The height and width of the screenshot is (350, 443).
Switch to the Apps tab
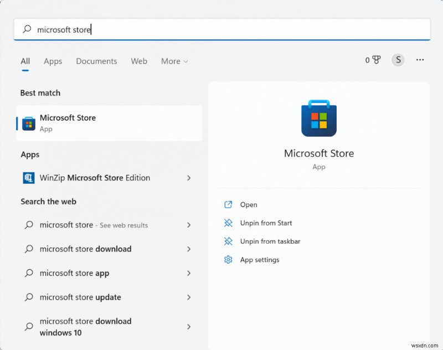pos(53,61)
